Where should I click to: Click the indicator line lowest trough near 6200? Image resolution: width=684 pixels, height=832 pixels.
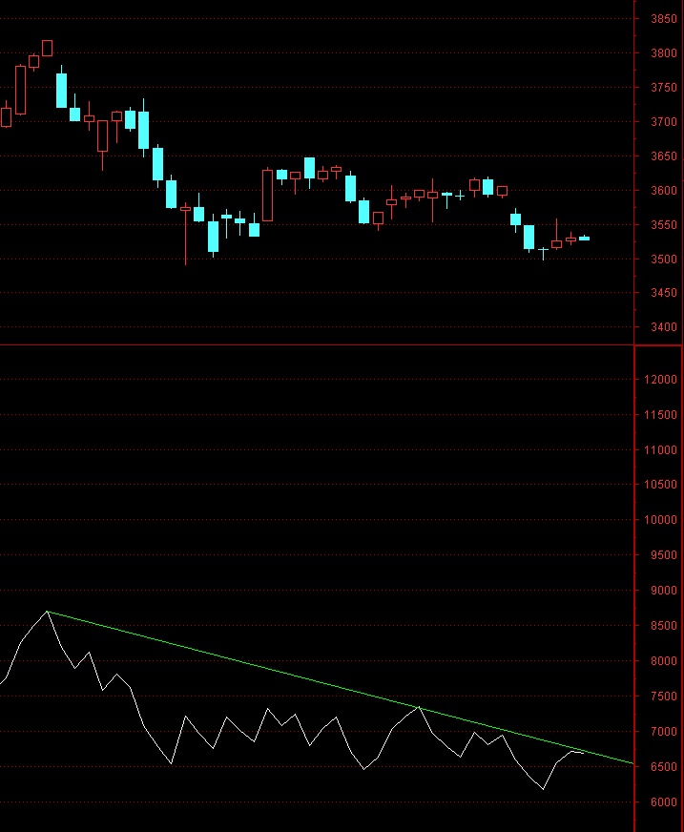(x=544, y=789)
